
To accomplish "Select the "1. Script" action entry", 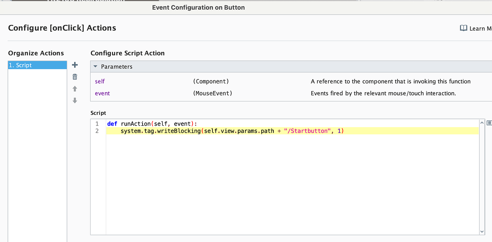I will (37, 65).
